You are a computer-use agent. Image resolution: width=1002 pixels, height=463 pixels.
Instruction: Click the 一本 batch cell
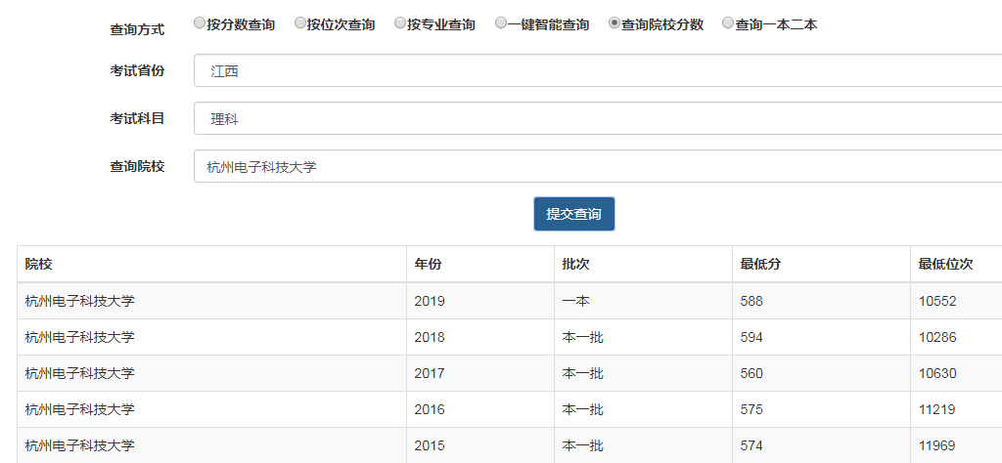click(643, 301)
